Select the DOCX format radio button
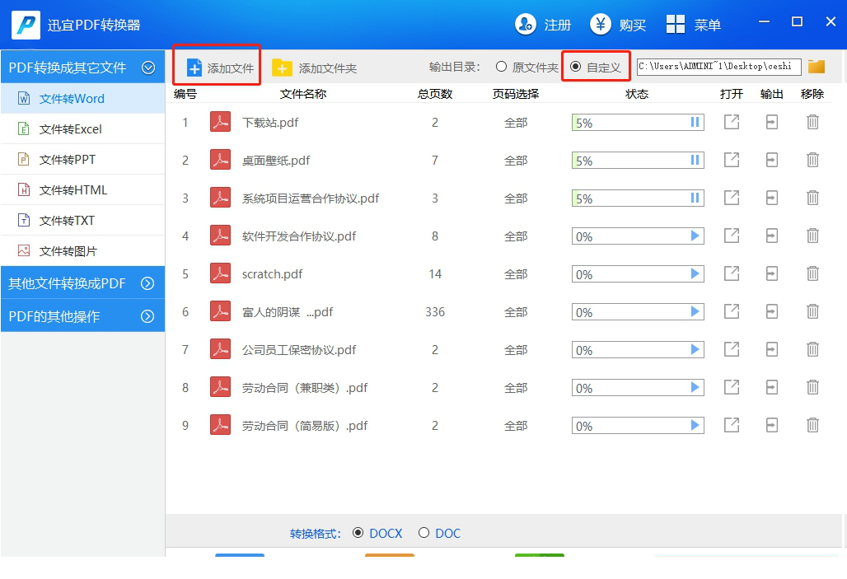The height and width of the screenshot is (579, 847). click(361, 533)
